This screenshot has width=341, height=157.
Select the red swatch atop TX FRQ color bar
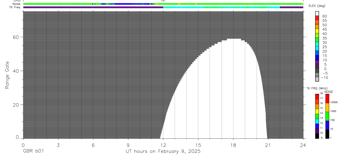317,96
